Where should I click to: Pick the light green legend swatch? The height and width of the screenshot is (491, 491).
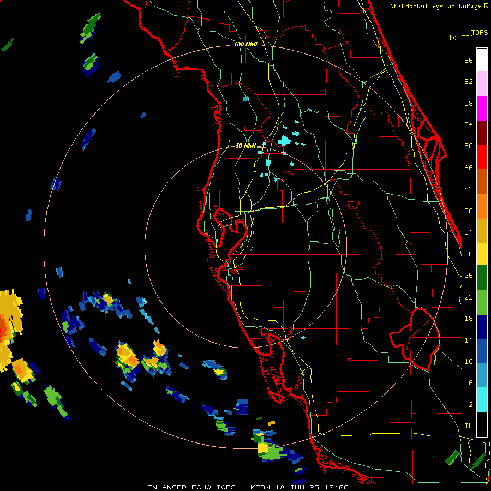(x=482, y=302)
